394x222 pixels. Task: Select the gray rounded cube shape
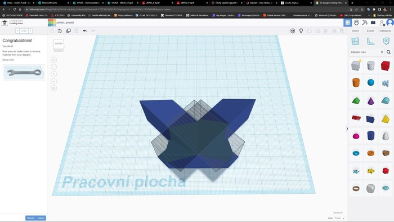[x=370, y=188]
